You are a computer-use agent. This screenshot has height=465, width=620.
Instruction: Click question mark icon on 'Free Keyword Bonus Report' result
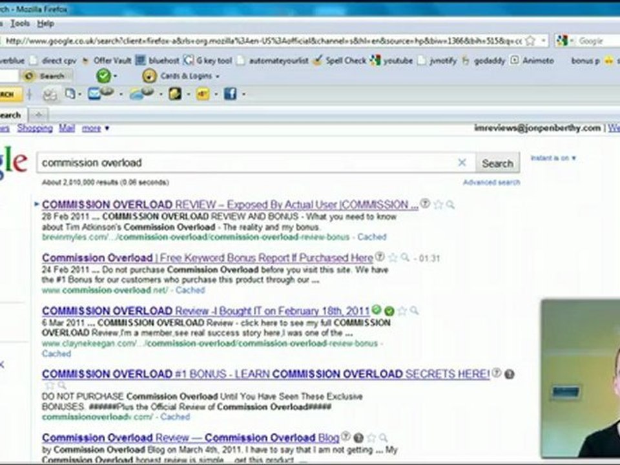tap(380, 256)
